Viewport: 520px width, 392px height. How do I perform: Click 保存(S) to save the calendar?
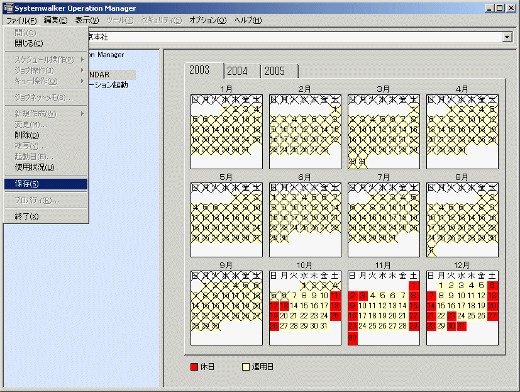point(46,184)
